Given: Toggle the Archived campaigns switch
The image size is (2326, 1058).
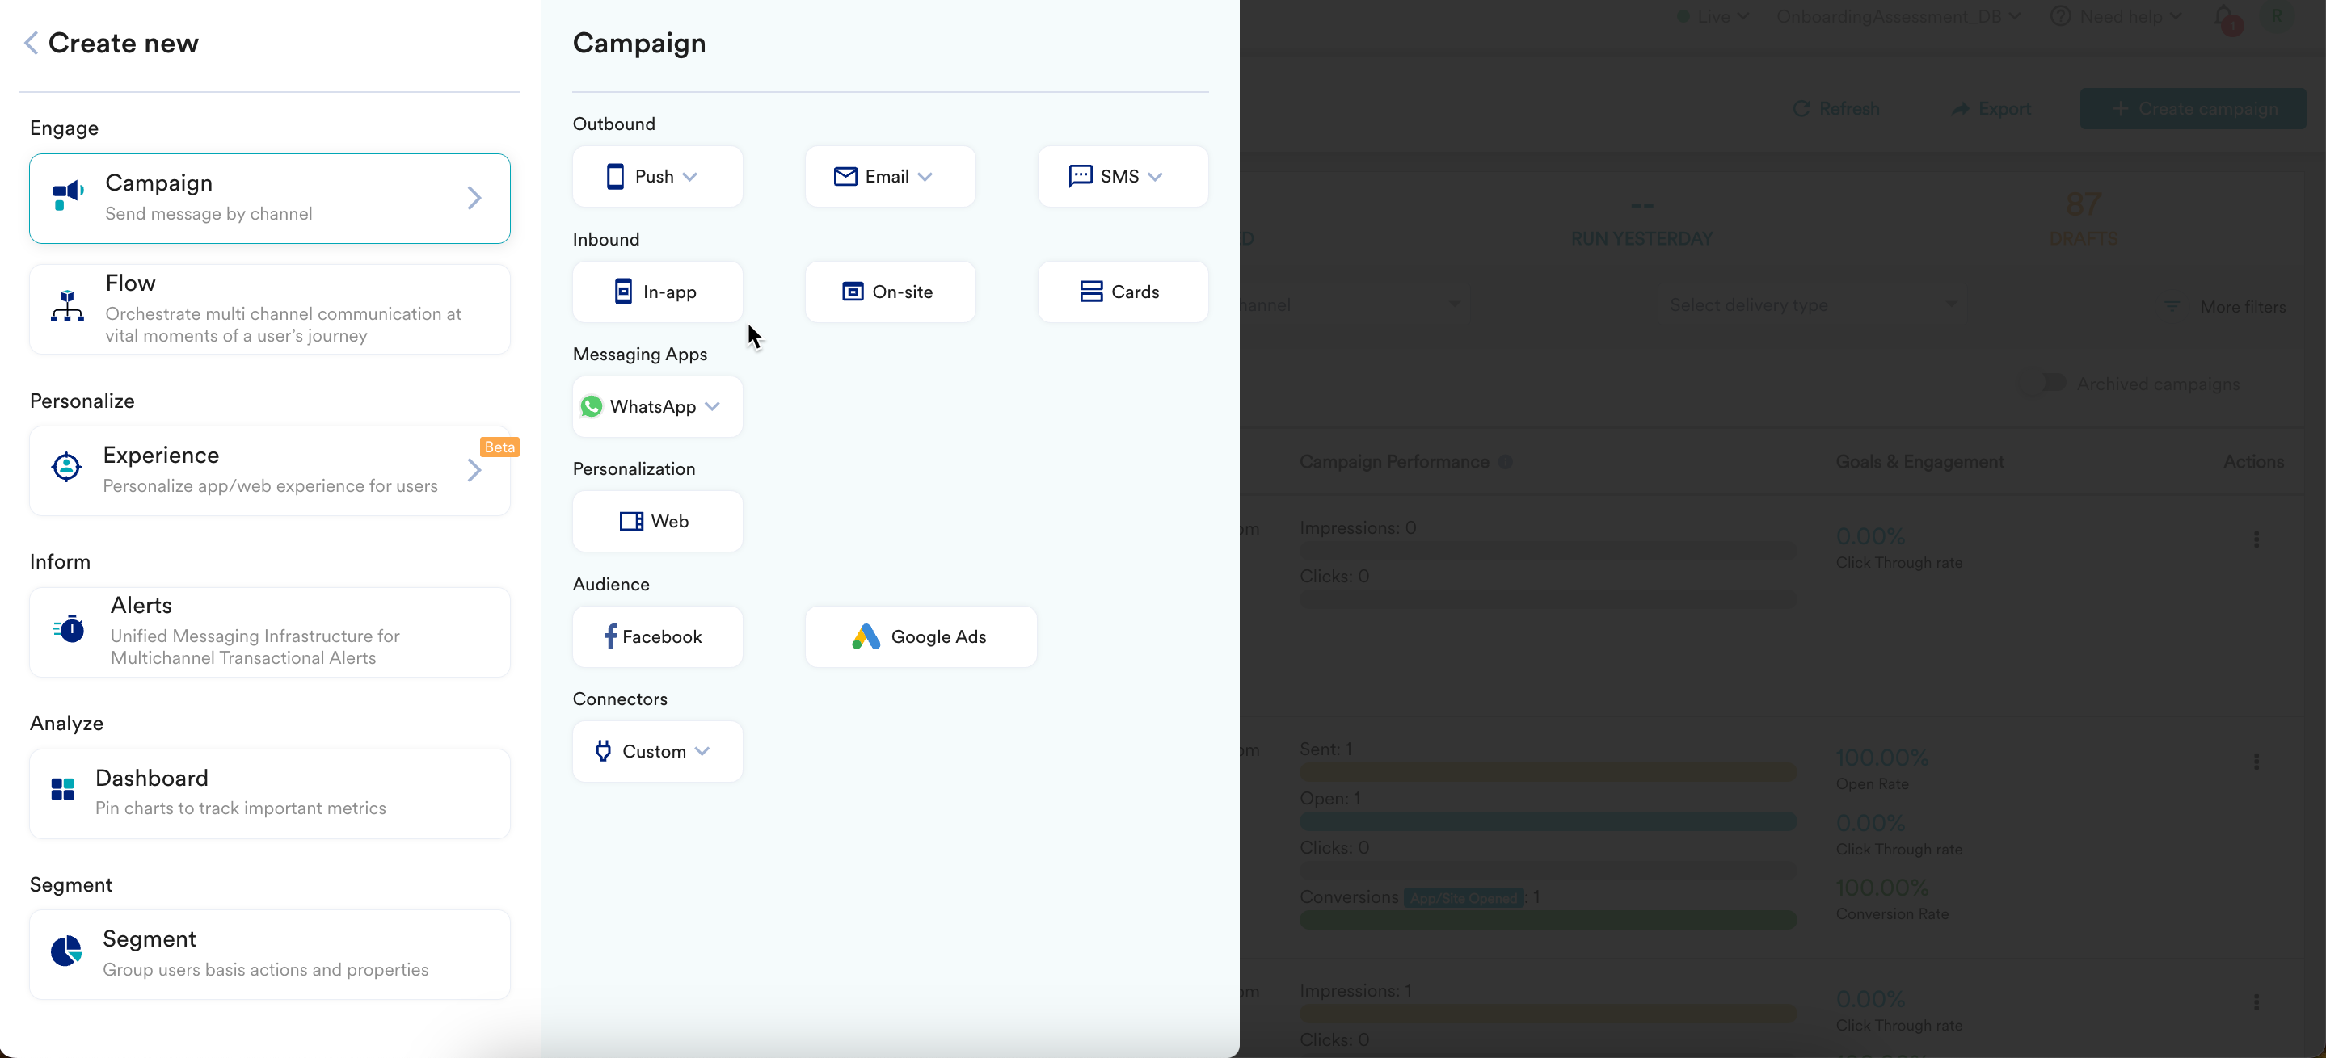Looking at the screenshot, I should pos(2044,384).
